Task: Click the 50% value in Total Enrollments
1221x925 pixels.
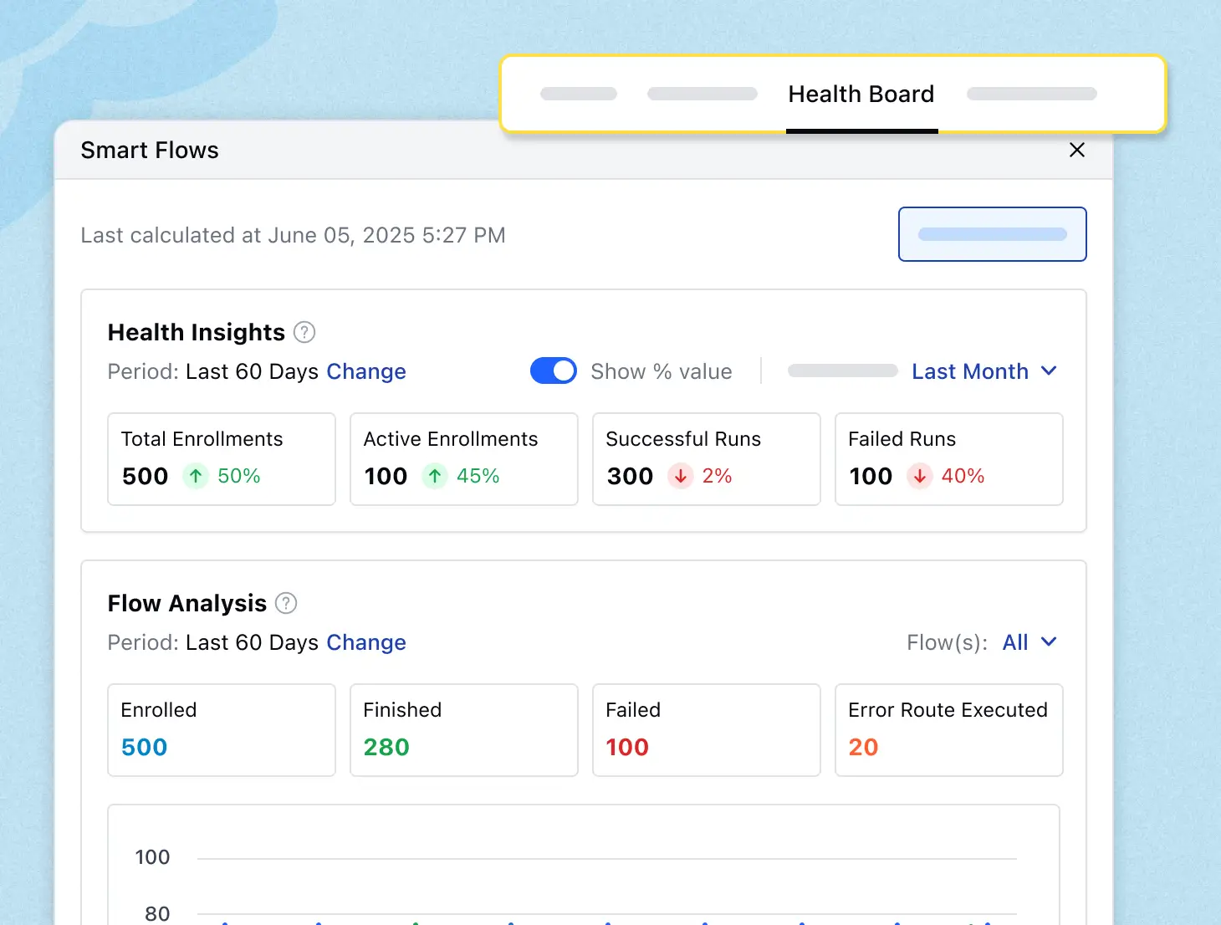Action: [x=239, y=476]
